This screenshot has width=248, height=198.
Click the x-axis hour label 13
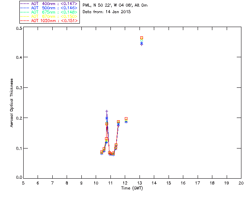click(139, 183)
